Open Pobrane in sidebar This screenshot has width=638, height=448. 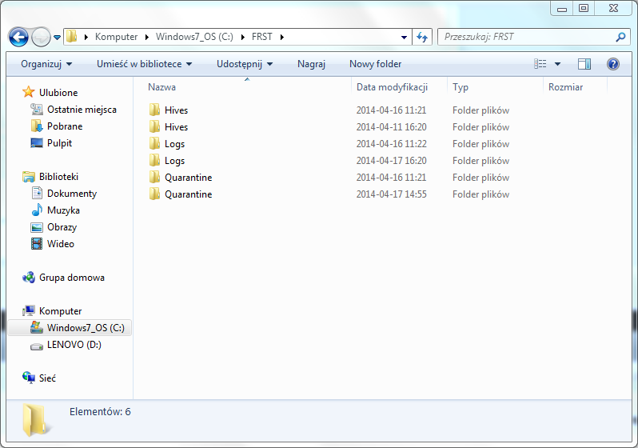[65, 126]
